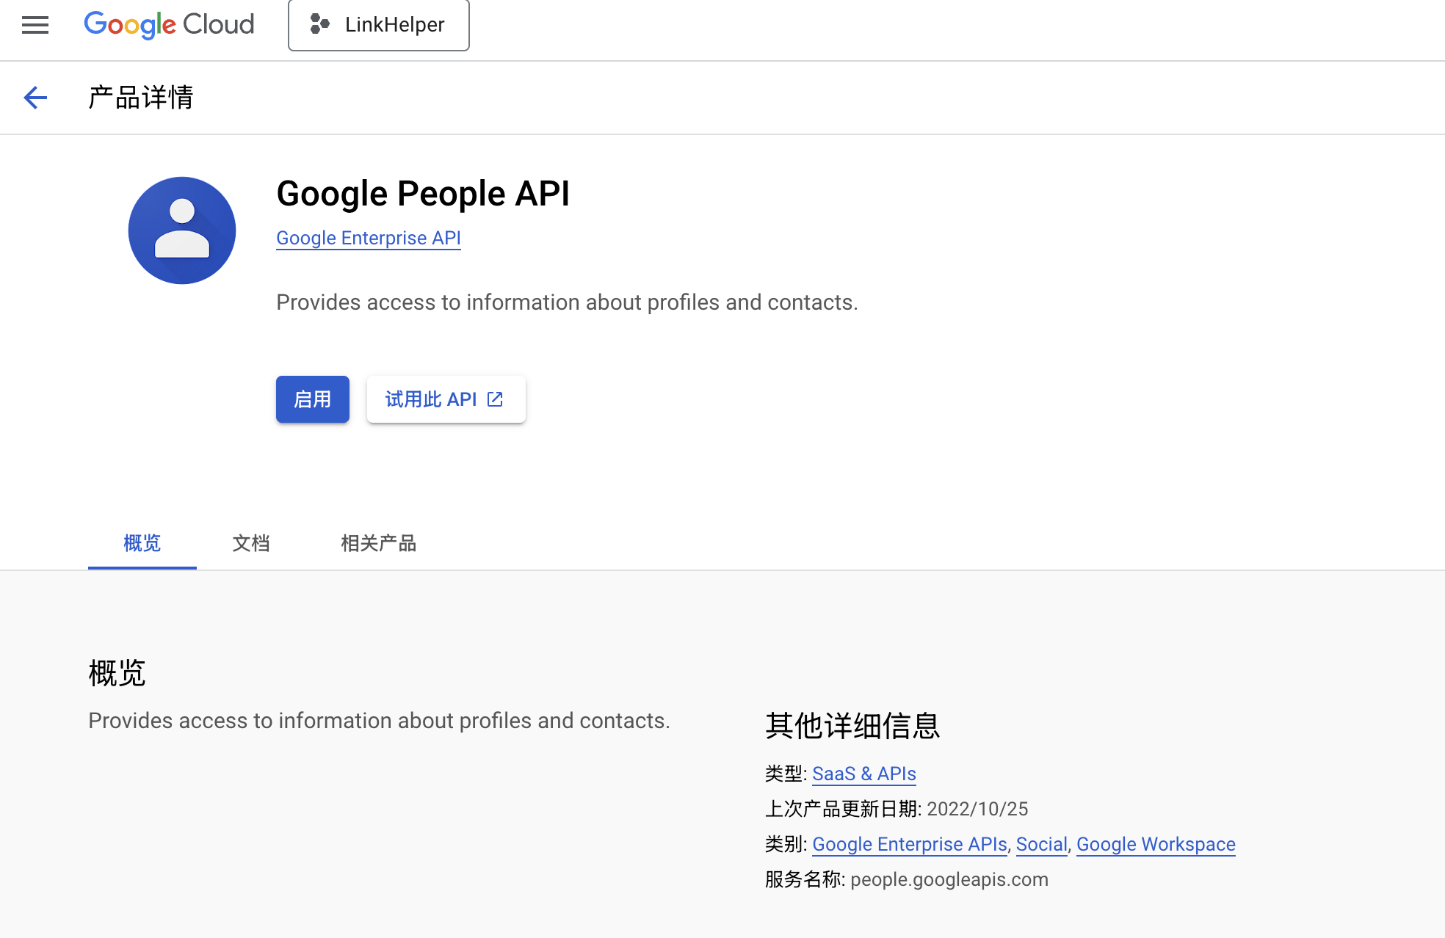Open the Google Workspace category link

(x=1156, y=844)
